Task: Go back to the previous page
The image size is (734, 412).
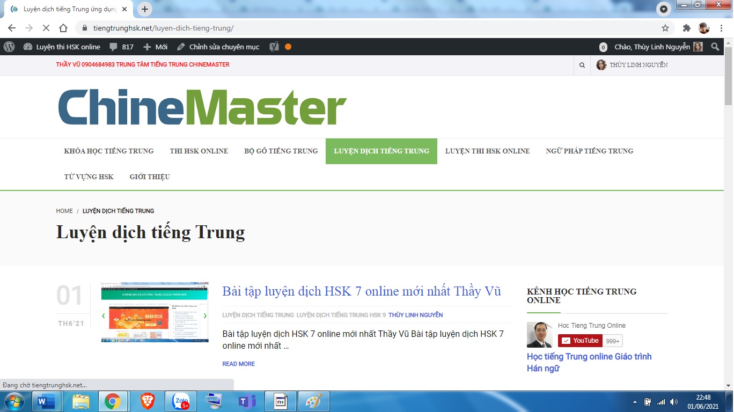Action: click(x=12, y=28)
